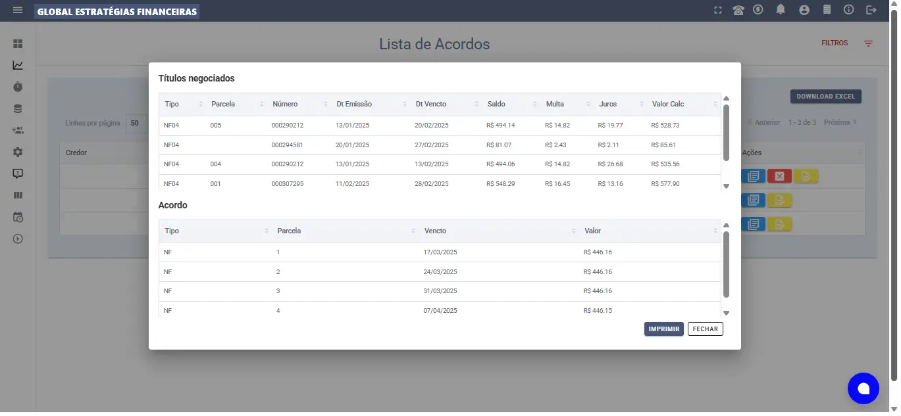The height and width of the screenshot is (416, 901).
Task: Click the telephone icon in top bar
Action: pyautogui.click(x=738, y=11)
